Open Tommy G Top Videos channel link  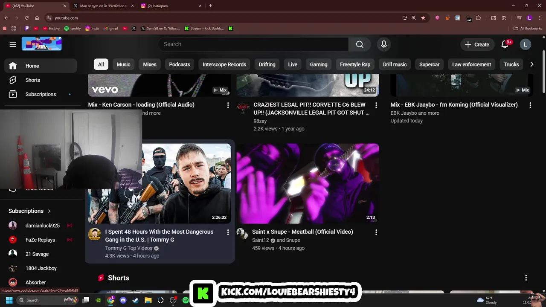tap(129, 248)
